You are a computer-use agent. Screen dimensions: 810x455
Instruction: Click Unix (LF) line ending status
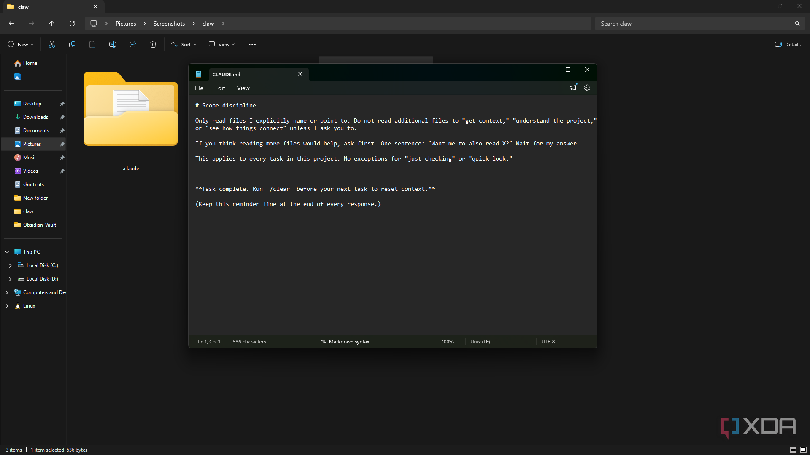tap(481, 342)
